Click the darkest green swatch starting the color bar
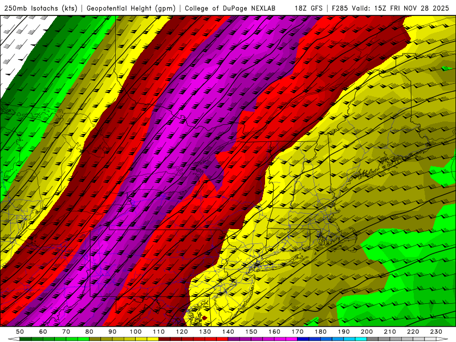 click(x=26, y=339)
